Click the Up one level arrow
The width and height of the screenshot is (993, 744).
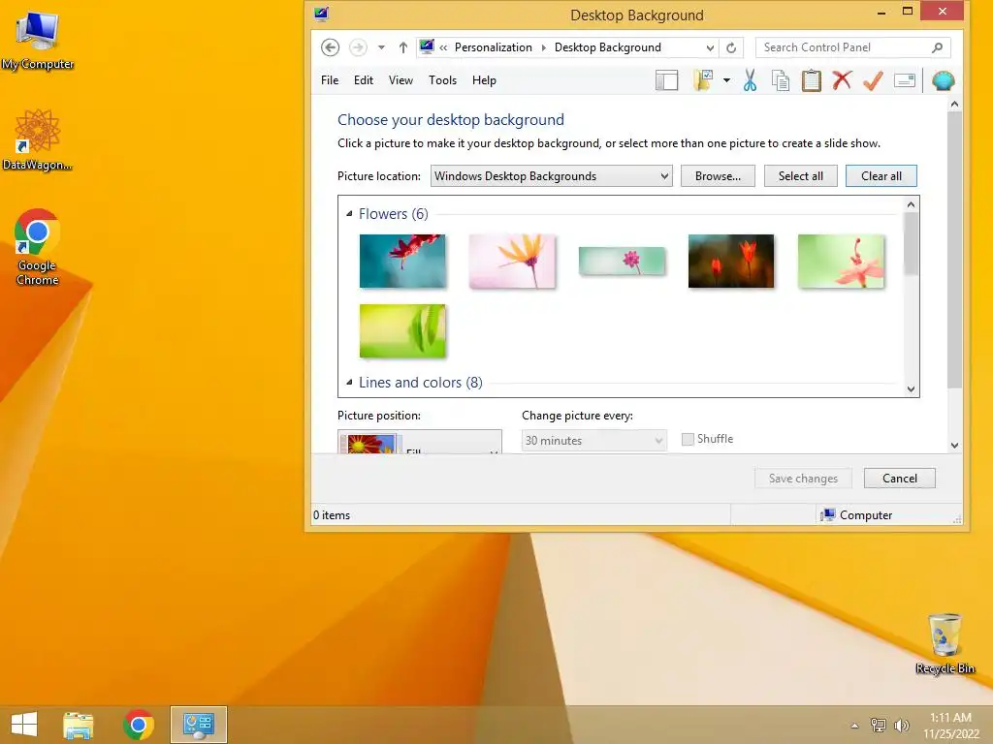(402, 47)
